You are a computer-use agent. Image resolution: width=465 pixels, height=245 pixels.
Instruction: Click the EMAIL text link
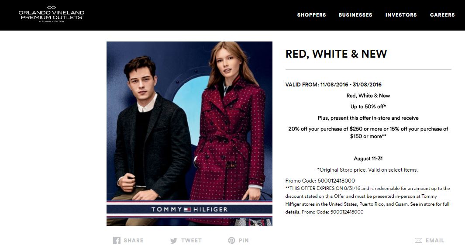pos(435,241)
